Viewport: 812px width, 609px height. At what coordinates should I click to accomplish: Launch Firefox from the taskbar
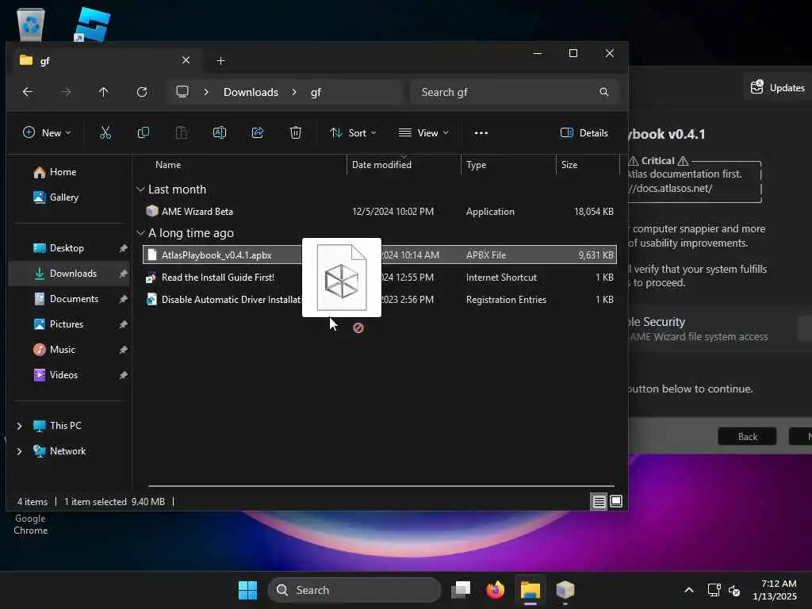(x=496, y=590)
